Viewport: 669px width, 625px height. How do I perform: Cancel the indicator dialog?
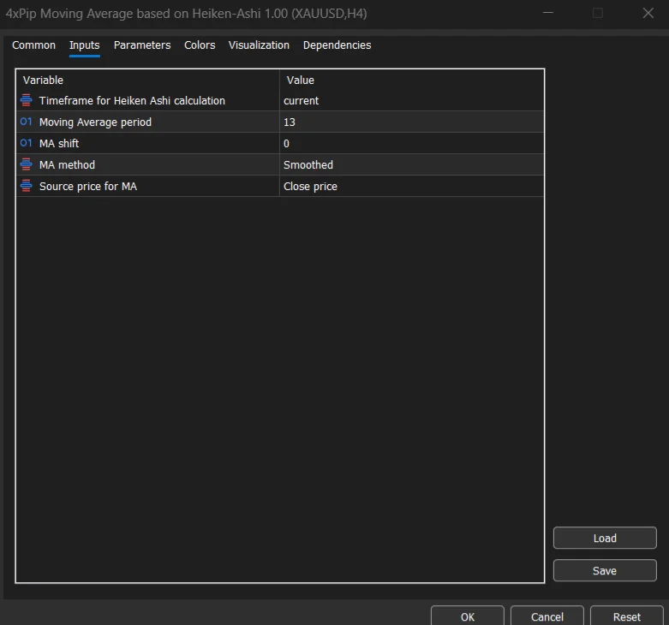click(x=547, y=616)
